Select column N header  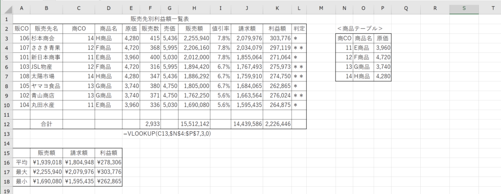[344, 9]
